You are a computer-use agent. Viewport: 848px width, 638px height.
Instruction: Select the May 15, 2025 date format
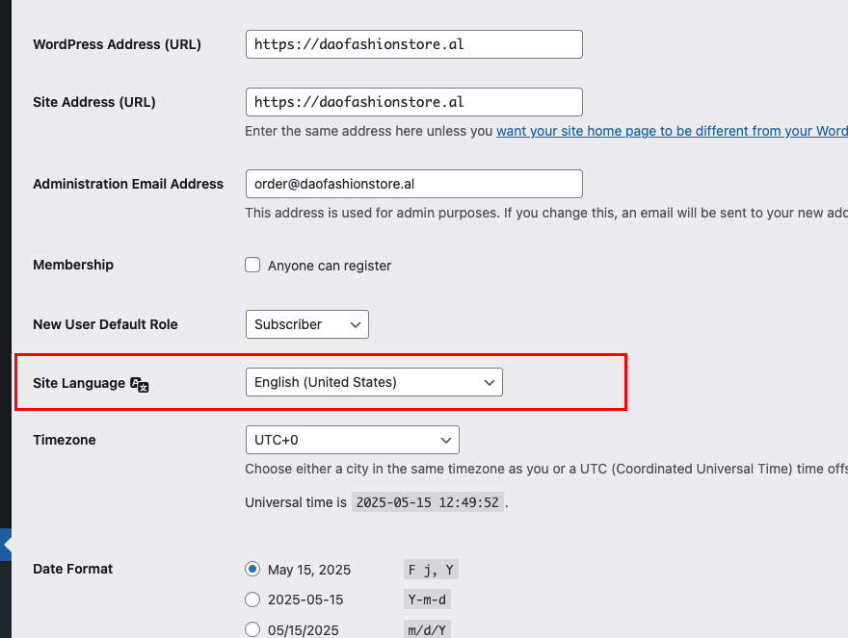click(x=252, y=569)
